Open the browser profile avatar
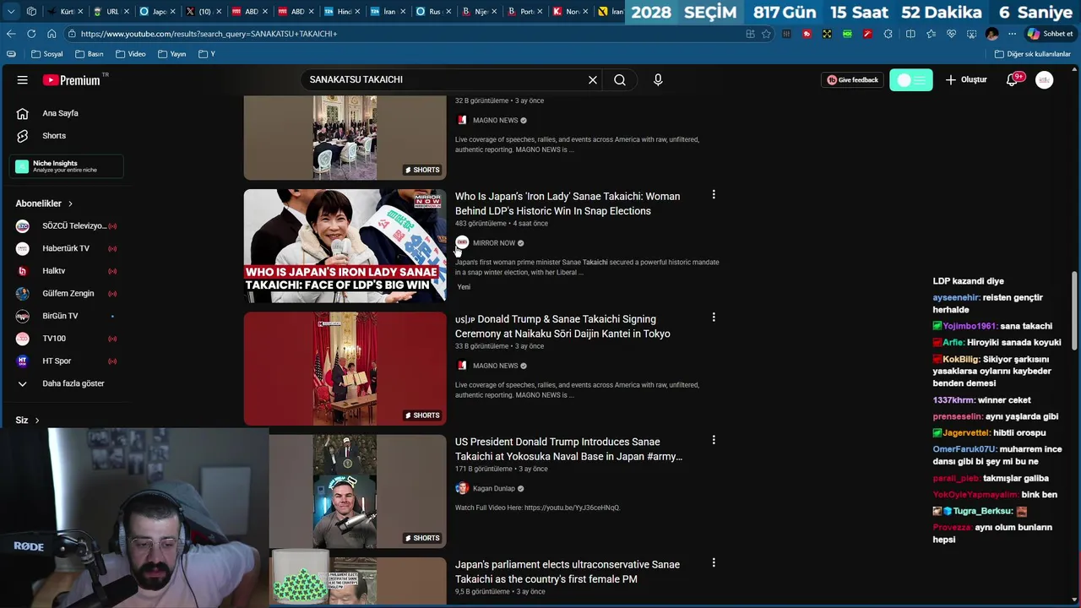 [x=992, y=34]
